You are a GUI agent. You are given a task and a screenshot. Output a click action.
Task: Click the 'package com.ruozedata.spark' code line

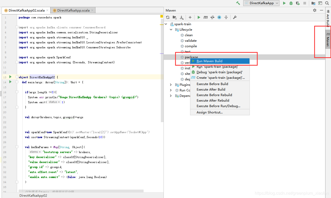[x=40, y=17]
